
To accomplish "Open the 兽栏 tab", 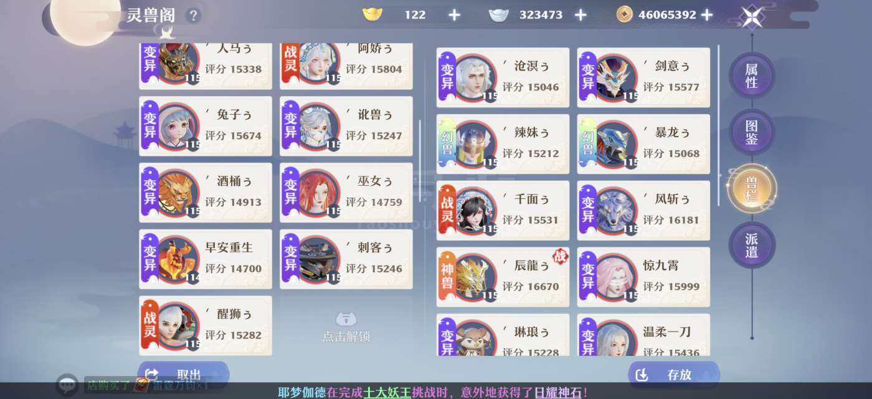I will 751,189.
